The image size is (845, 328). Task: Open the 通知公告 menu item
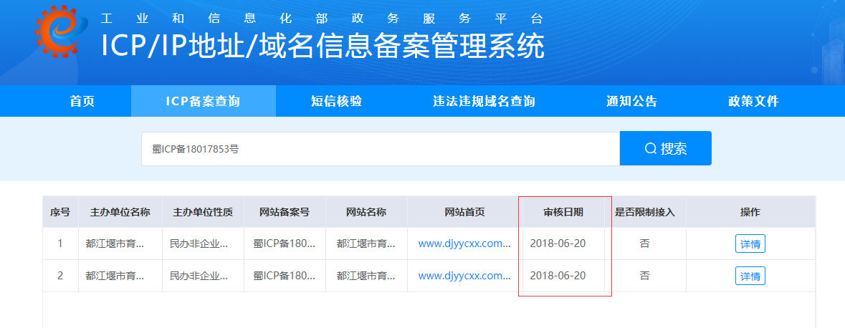click(x=631, y=101)
